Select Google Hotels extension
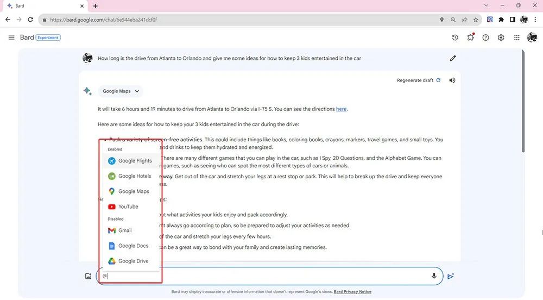 coord(131,176)
